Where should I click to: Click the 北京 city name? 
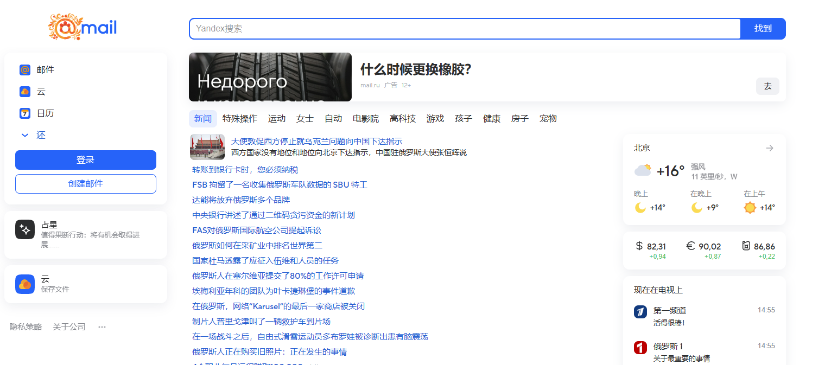click(x=642, y=148)
